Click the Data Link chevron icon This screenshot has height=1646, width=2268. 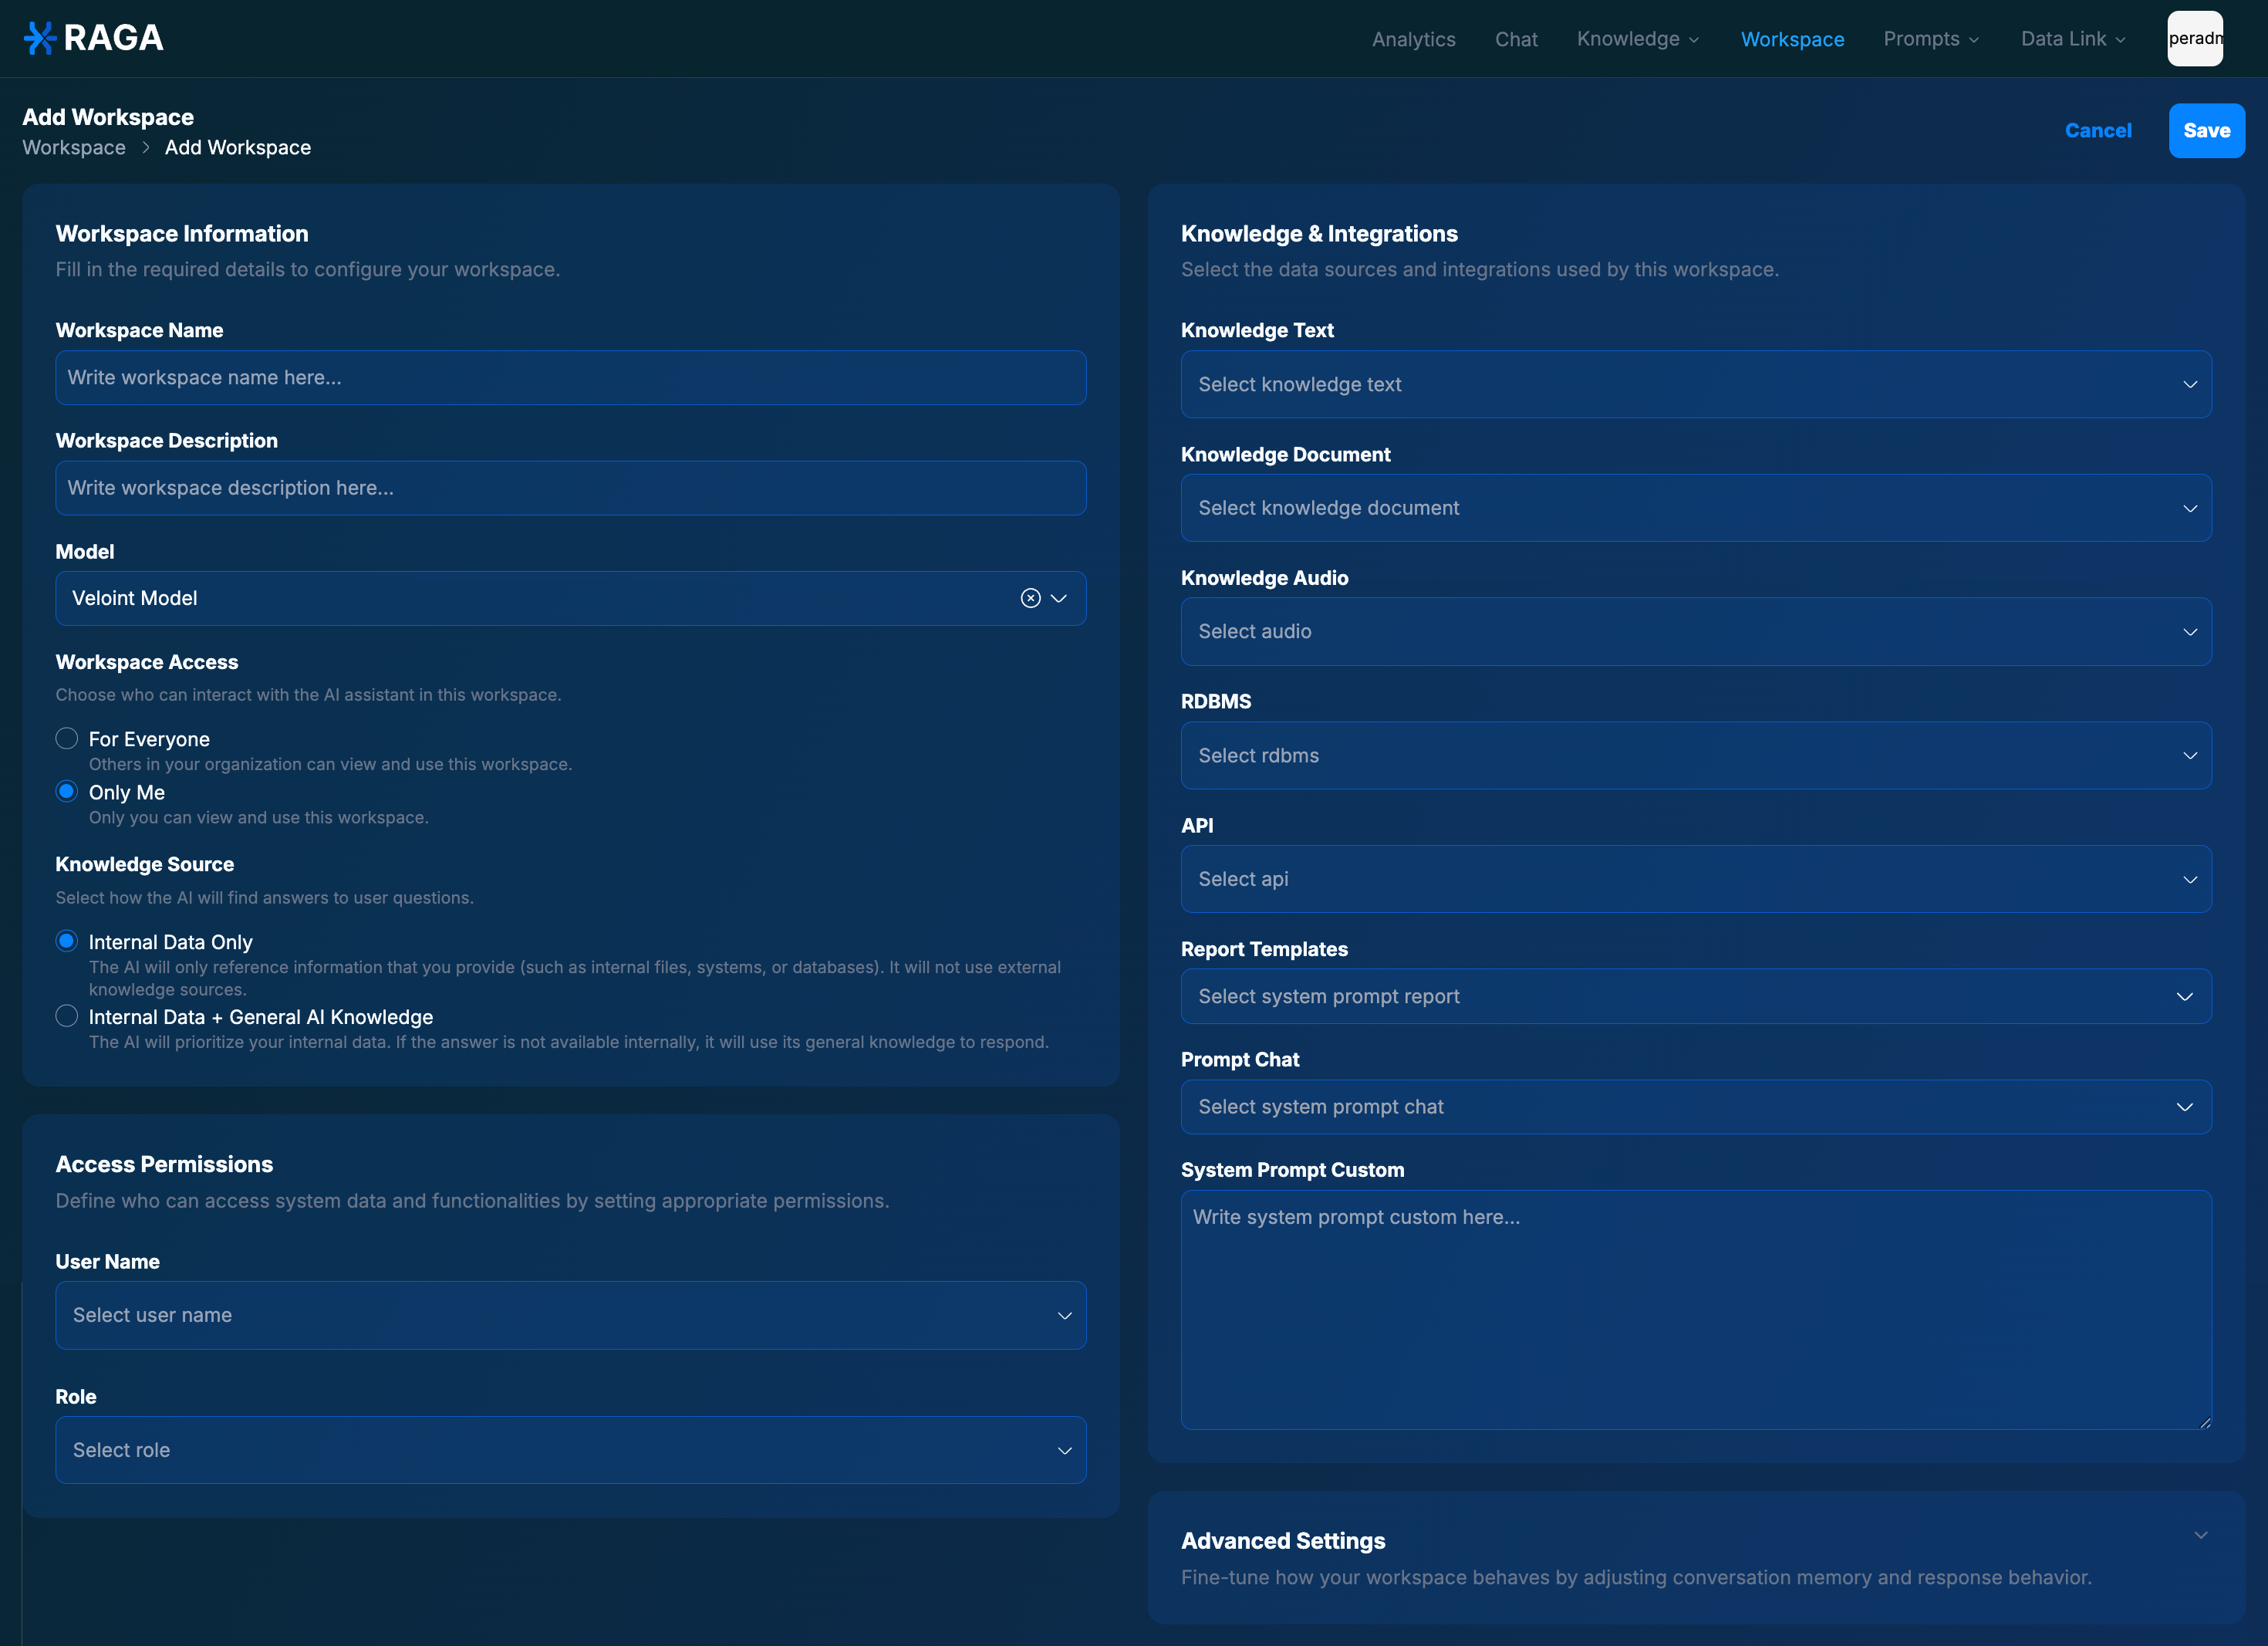[x=2121, y=40]
